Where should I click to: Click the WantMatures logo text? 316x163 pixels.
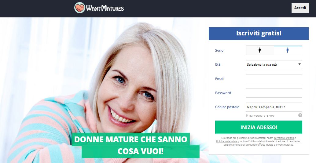(x=105, y=8)
